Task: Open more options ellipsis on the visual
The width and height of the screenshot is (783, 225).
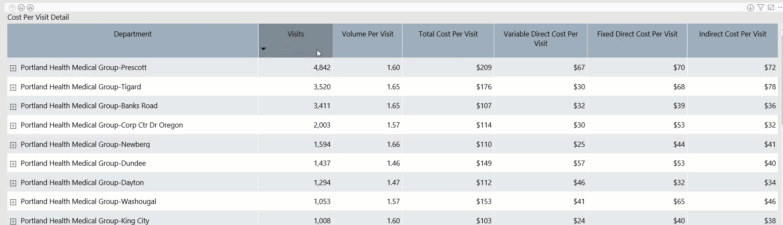Action: (780, 8)
